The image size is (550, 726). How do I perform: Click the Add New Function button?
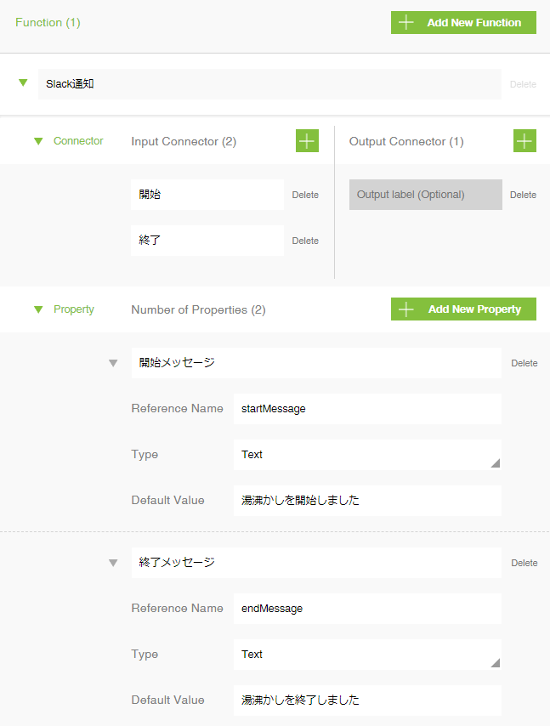coord(463,23)
